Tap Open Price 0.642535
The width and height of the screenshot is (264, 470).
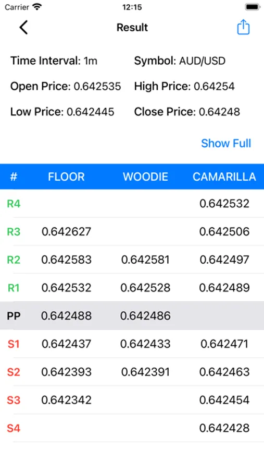point(66,86)
